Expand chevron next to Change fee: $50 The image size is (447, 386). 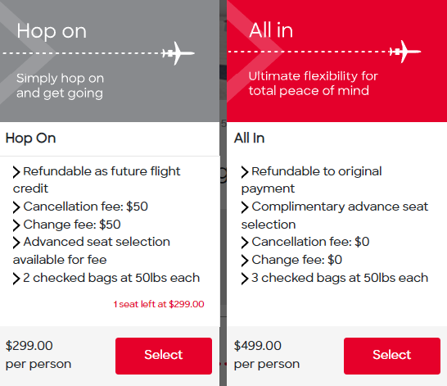click(x=16, y=225)
